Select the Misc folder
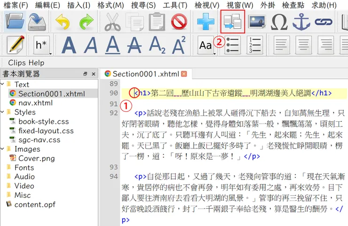Image resolution: width=348 pixels, height=226 pixels. pos(23,195)
